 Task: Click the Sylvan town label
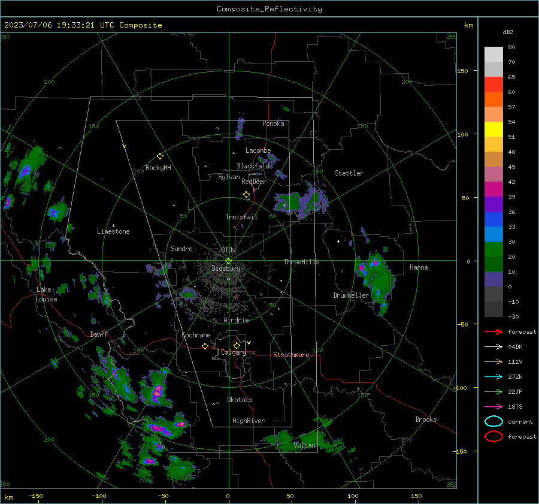pyautogui.click(x=229, y=177)
